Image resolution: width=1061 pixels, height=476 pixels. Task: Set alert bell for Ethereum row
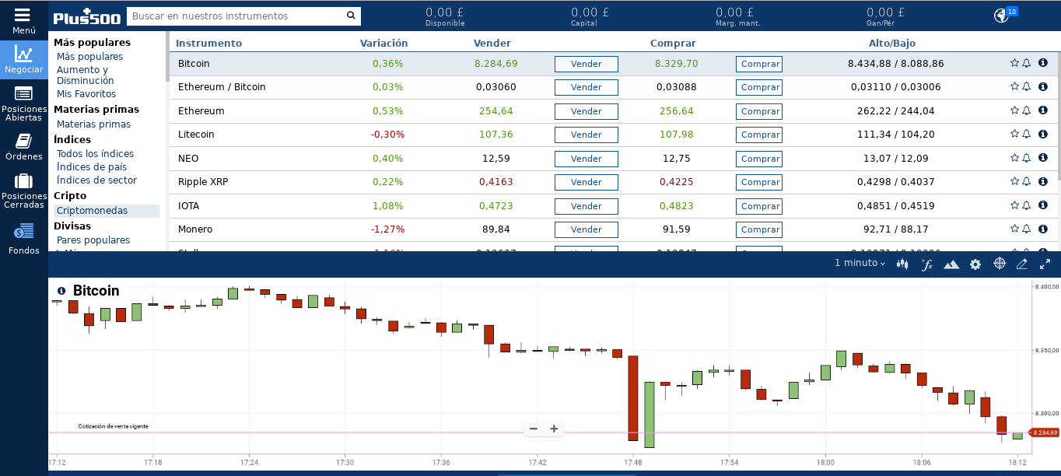pos(1026,110)
